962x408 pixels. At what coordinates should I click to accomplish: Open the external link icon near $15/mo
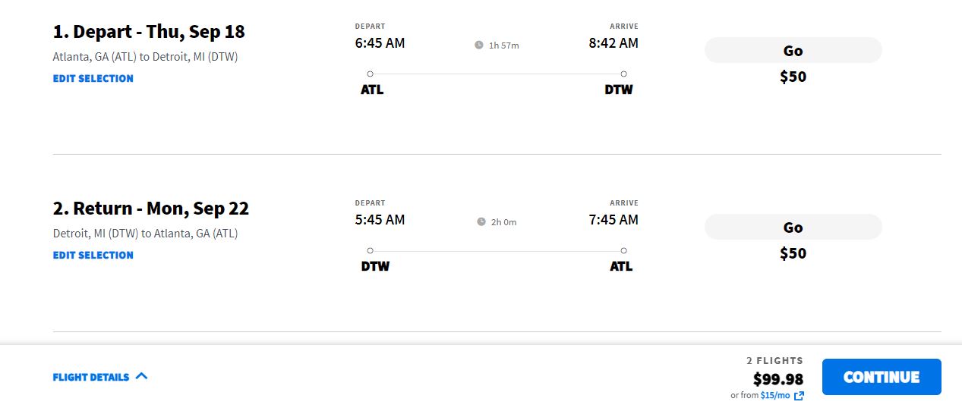799,396
